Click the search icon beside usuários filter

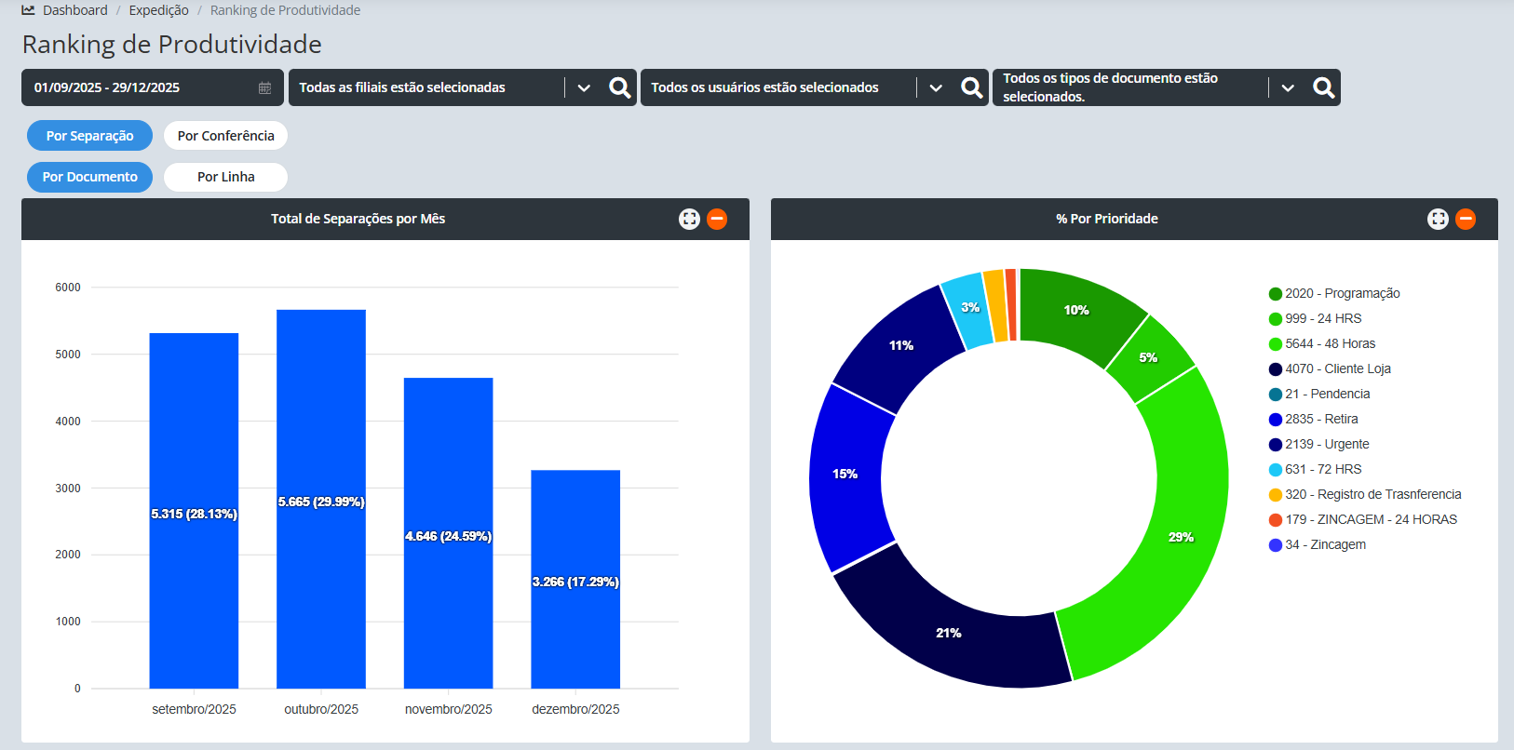pos(971,87)
